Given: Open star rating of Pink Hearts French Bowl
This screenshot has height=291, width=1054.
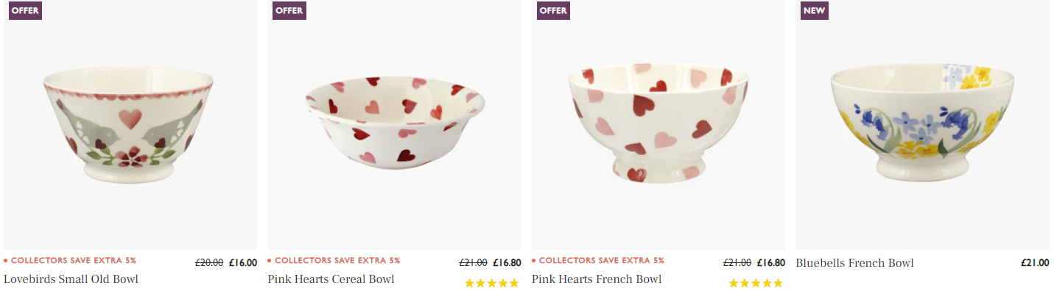Looking at the screenshot, I should pyautogui.click(x=756, y=283).
